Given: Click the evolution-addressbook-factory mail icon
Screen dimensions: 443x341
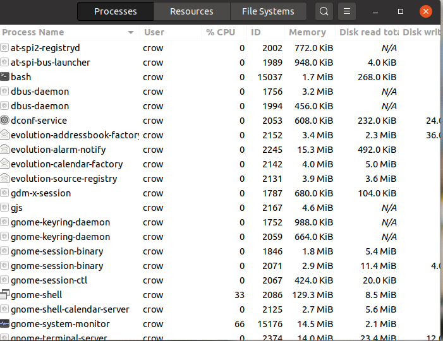Looking at the screenshot, I should click(4, 135).
